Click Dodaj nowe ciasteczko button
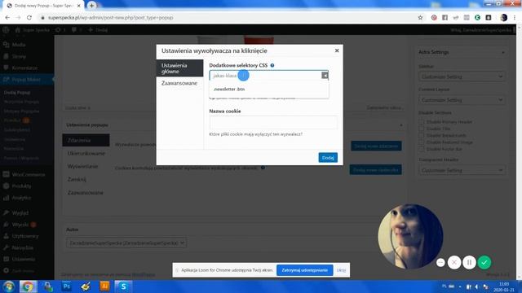 (x=375, y=170)
